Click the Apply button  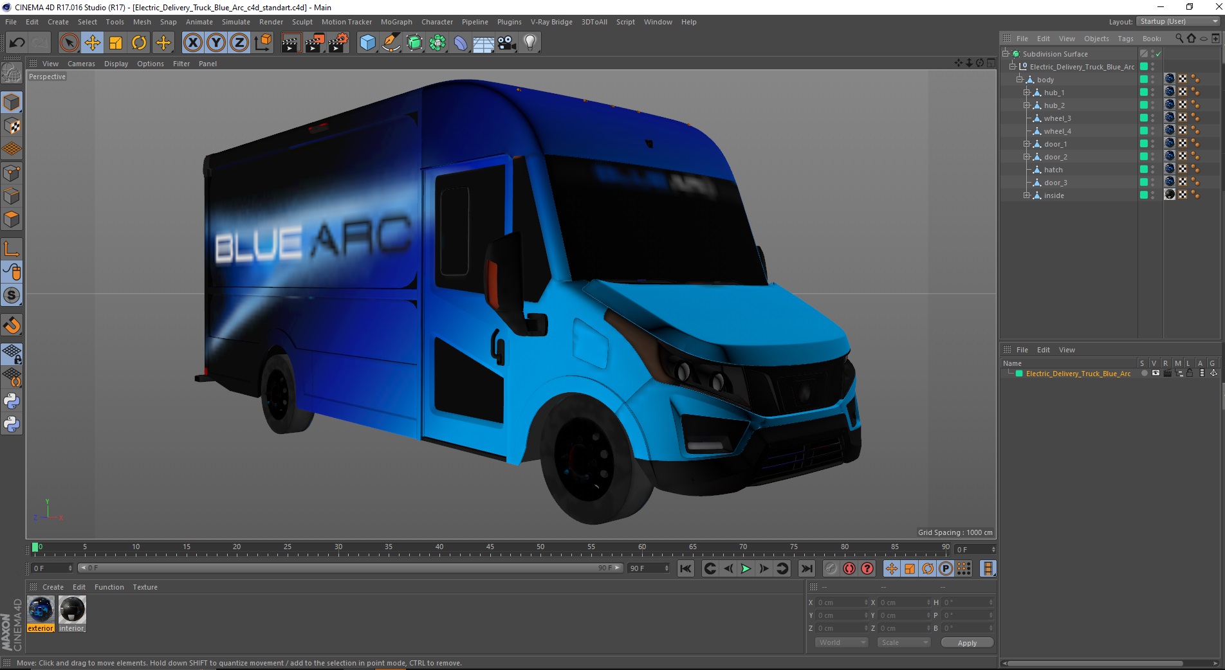point(967,642)
